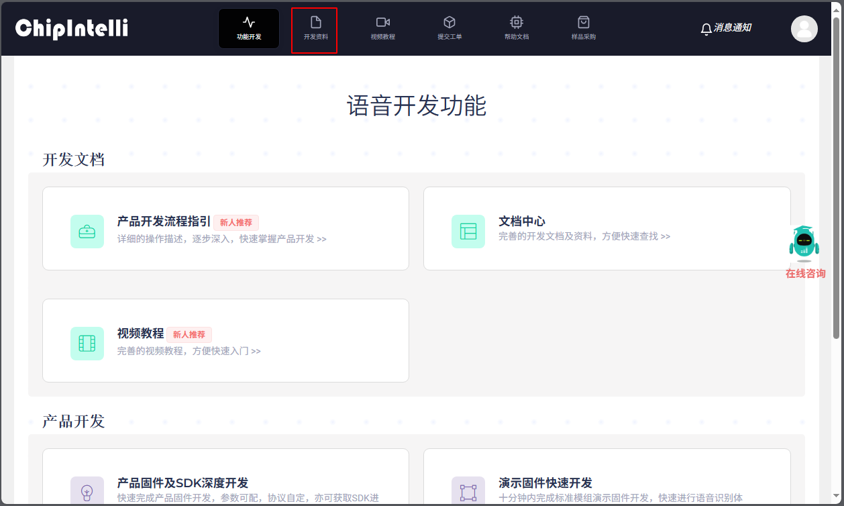Open 产品固件及SDK深度开发 card
Screen dimensions: 844x506
coord(183,483)
